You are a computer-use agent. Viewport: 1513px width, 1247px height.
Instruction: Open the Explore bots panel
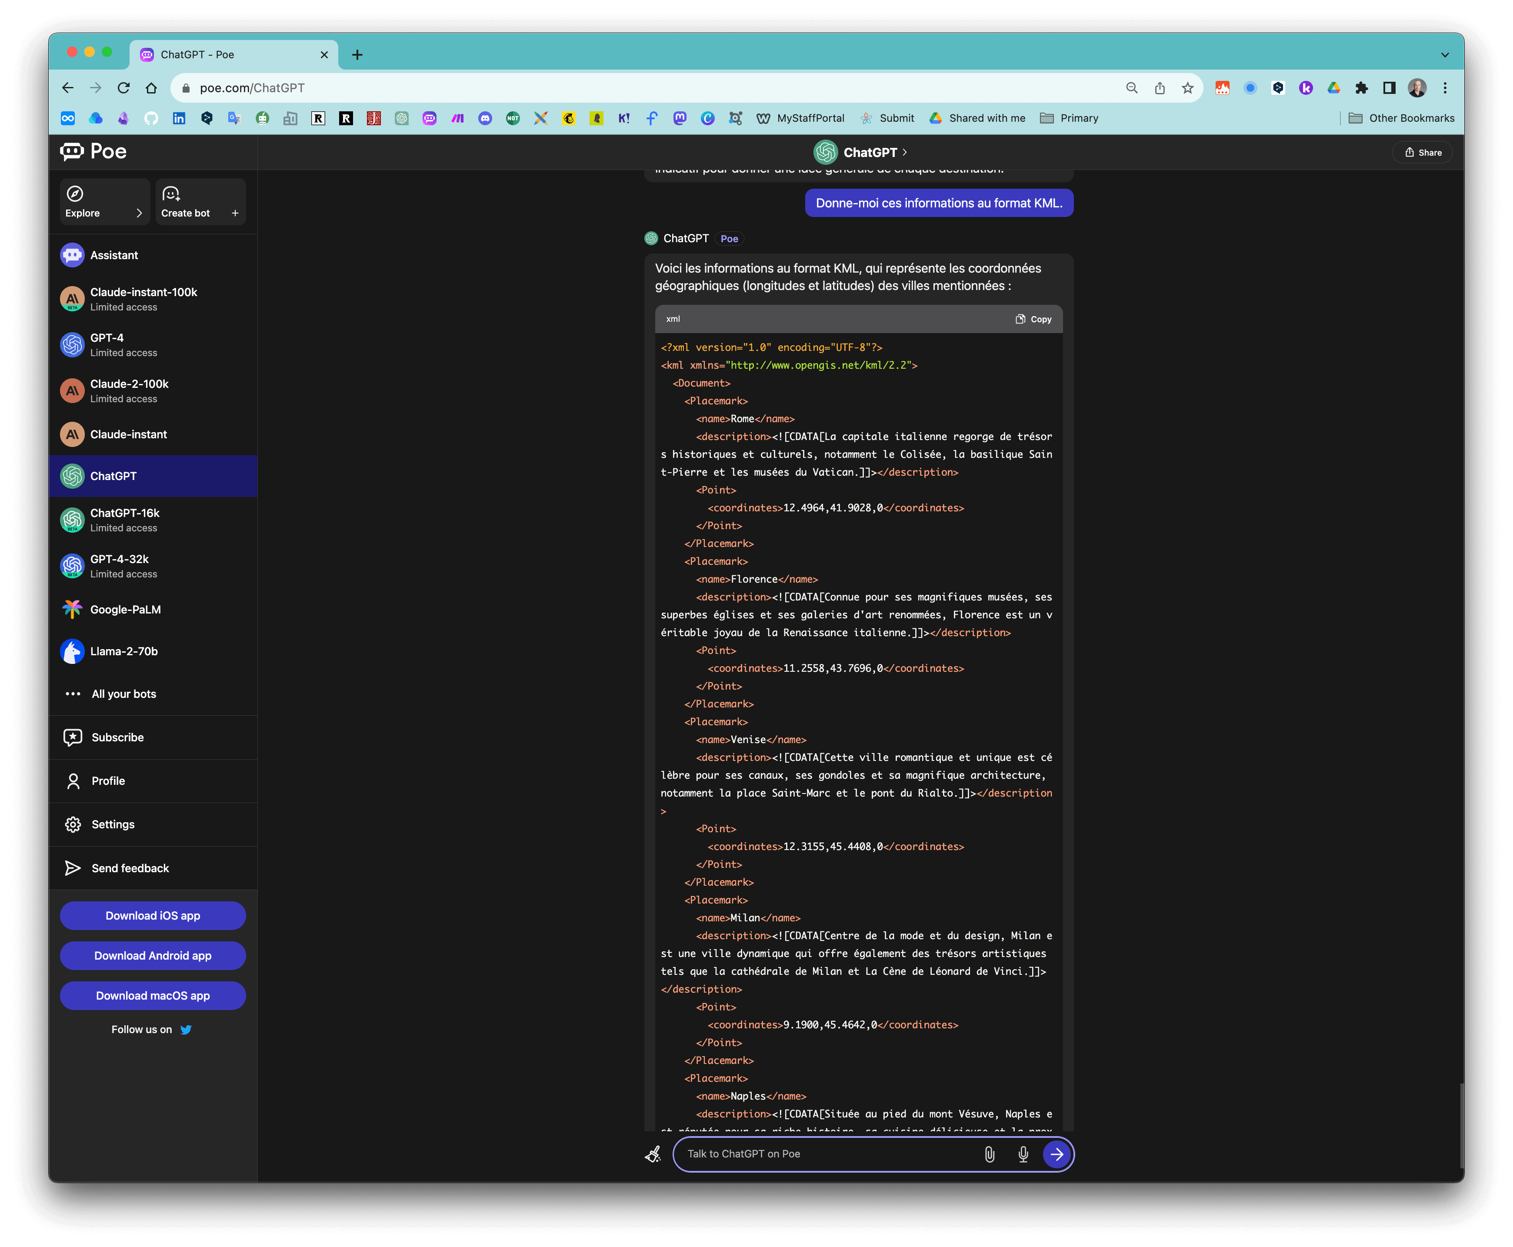pyautogui.click(x=104, y=202)
